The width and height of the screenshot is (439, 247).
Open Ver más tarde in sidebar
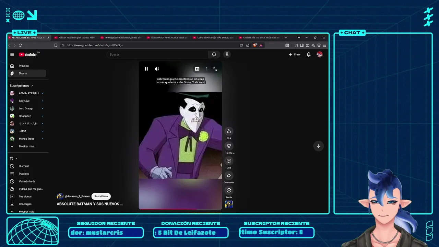(27, 181)
